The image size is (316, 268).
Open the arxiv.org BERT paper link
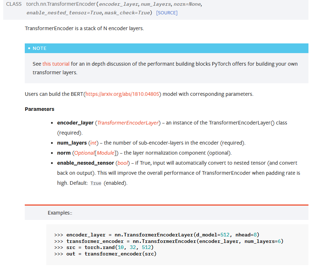[122, 94]
